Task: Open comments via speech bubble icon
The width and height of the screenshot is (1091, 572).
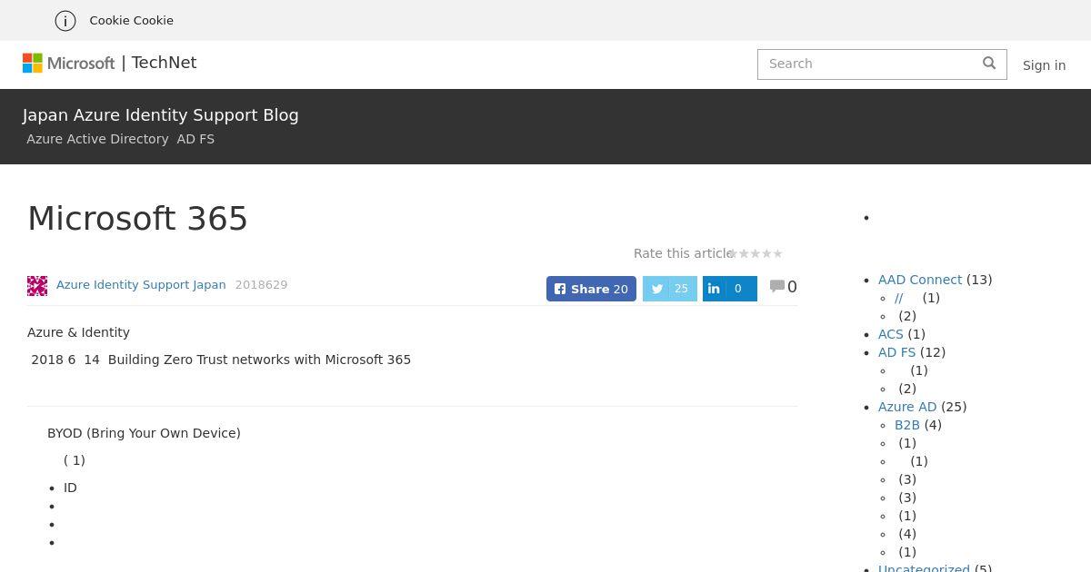Action: click(777, 286)
